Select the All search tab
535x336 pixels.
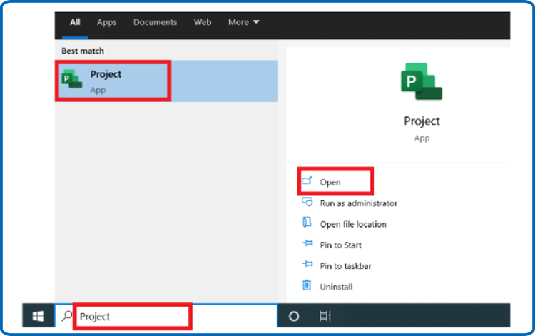(x=75, y=22)
